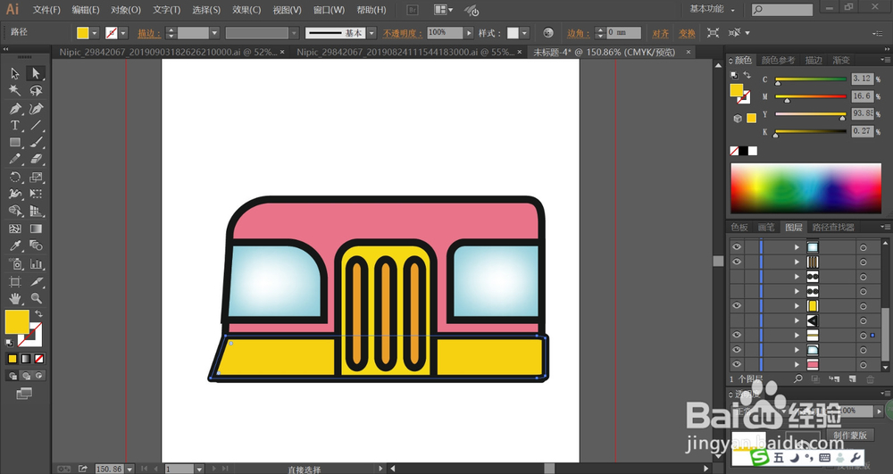This screenshot has width=893, height=474.
Task: Select the Scale tool
Action: pos(36,177)
